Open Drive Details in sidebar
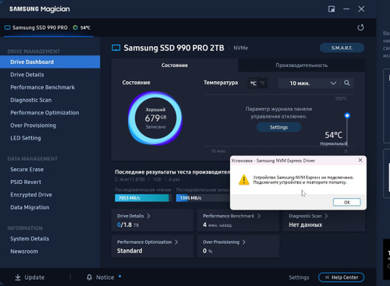This screenshot has width=390, height=286. click(x=27, y=75)
